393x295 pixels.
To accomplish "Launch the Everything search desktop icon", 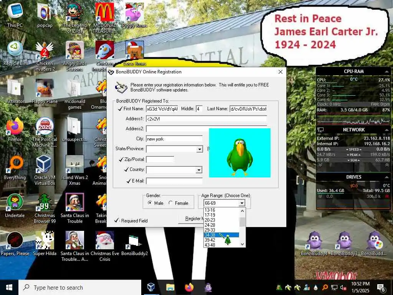I will pyautogui.click(x=15, y=168).
